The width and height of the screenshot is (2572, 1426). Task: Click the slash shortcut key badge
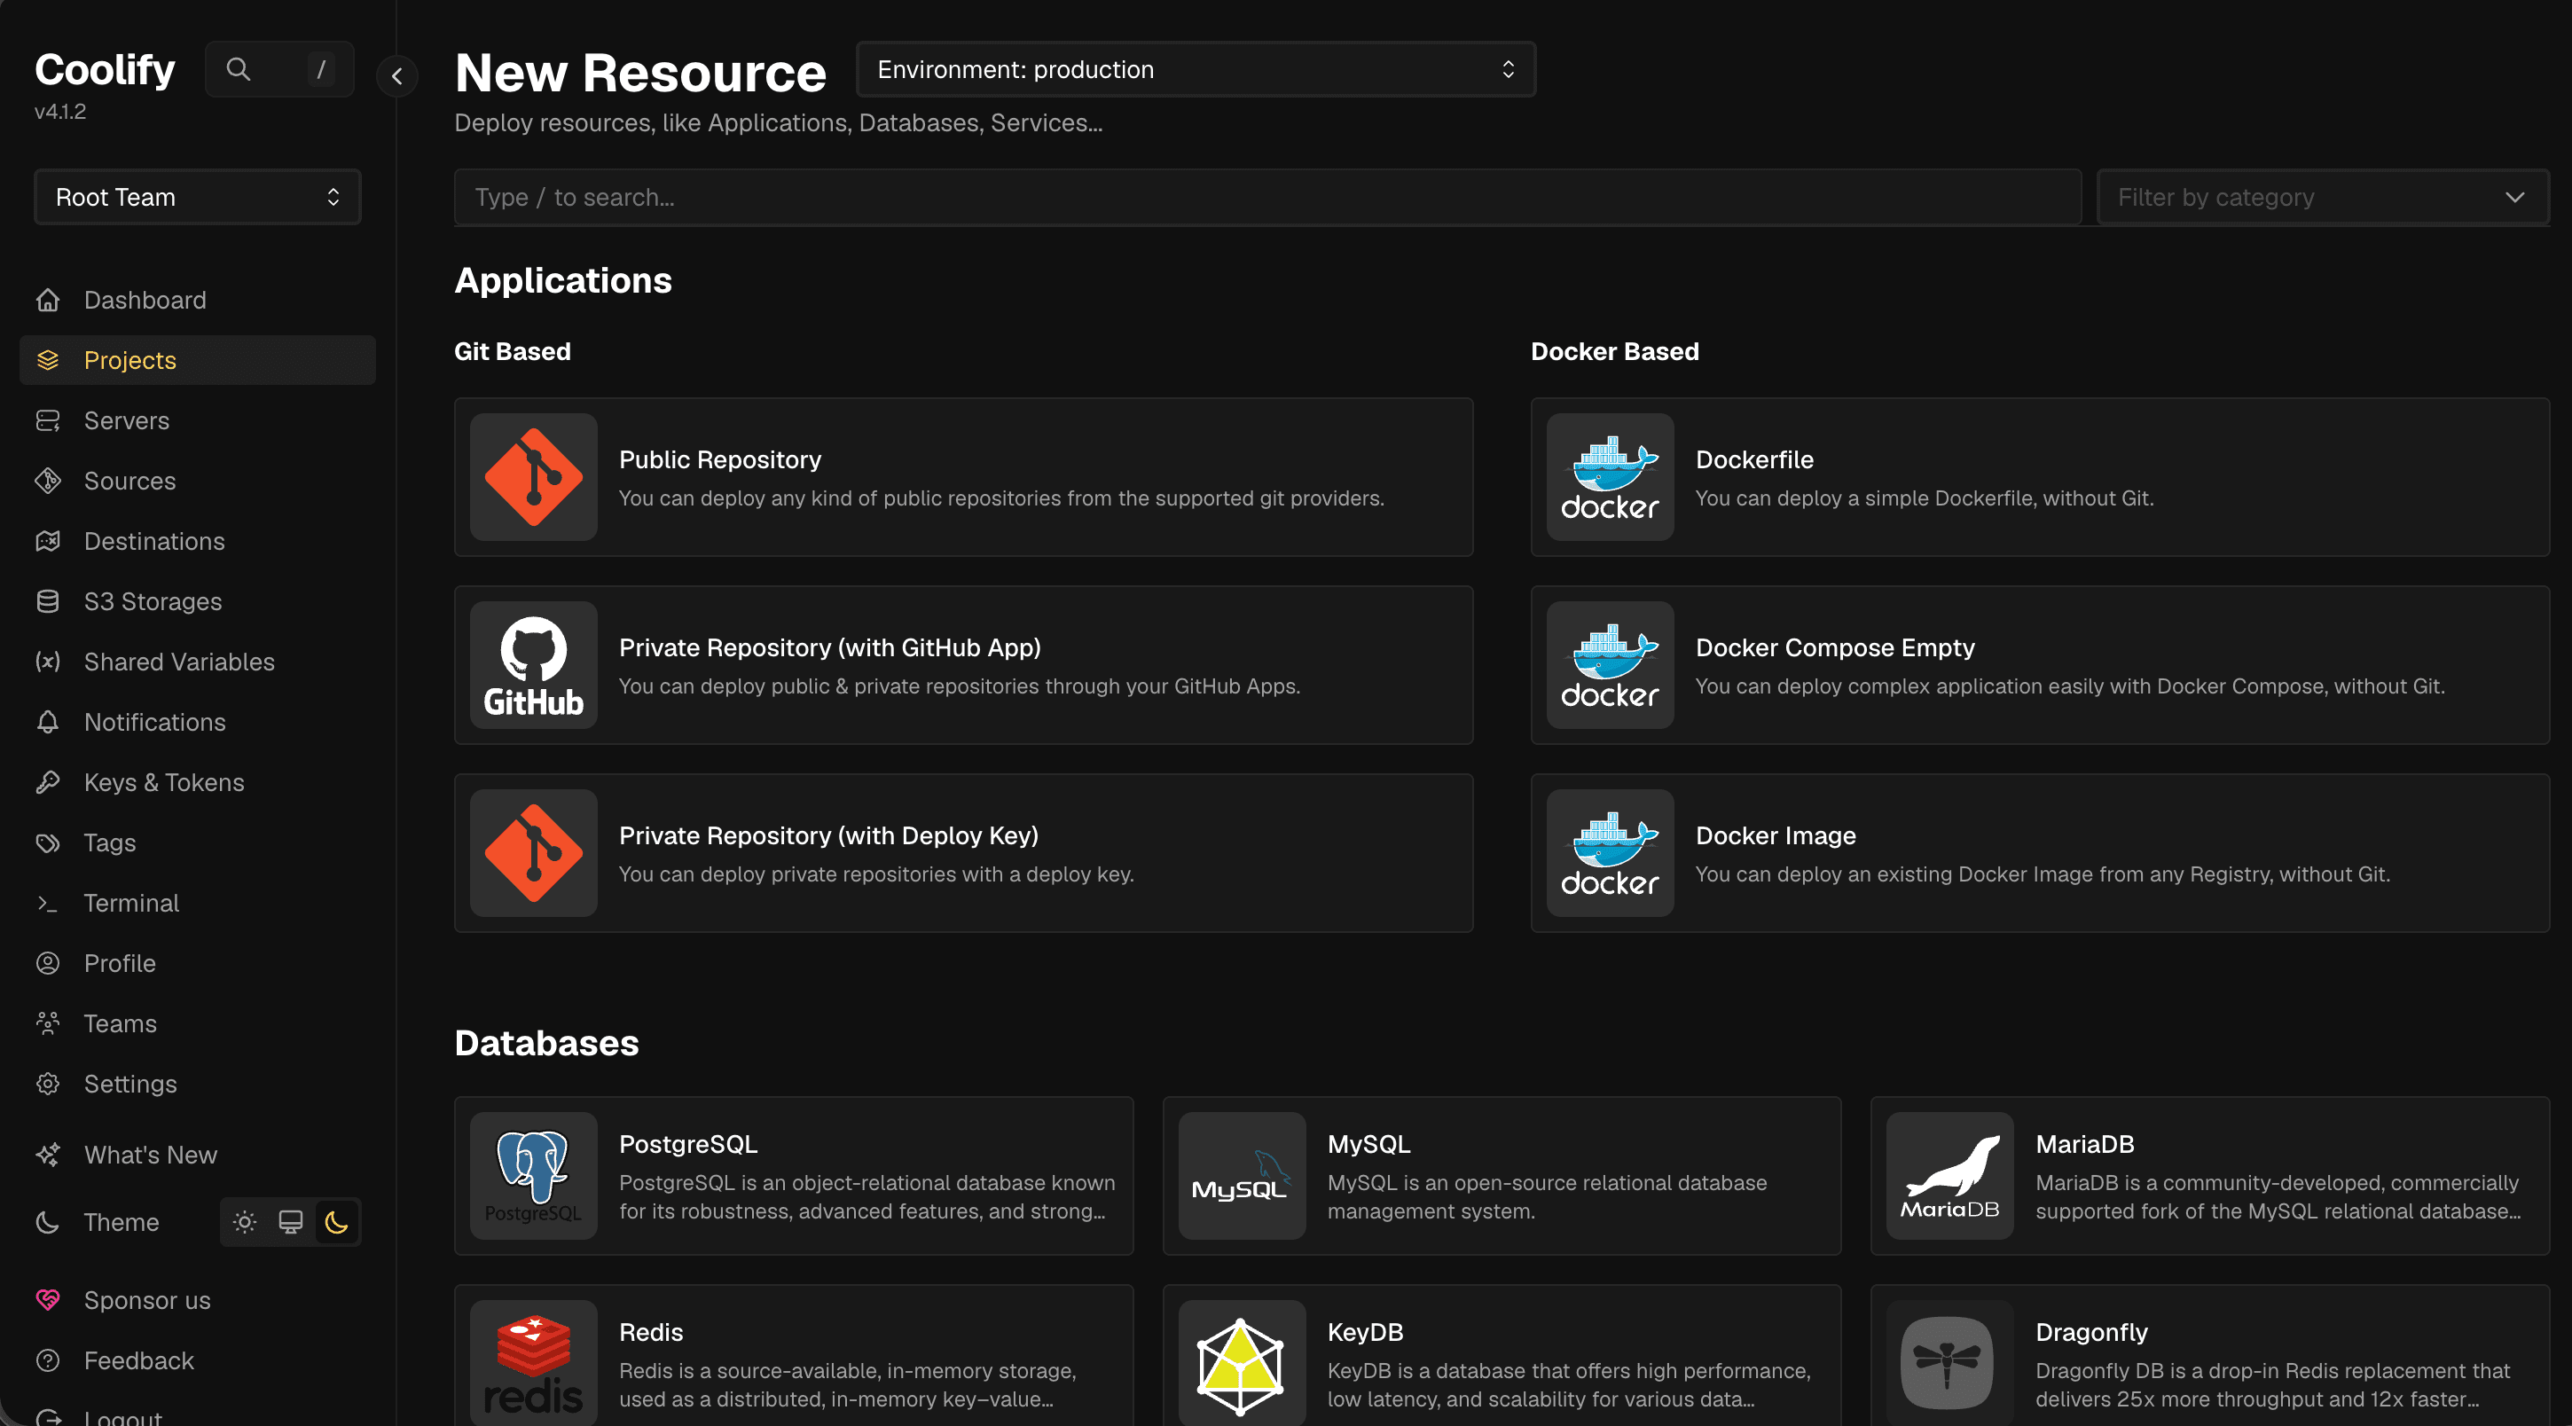tap(320, 69)
